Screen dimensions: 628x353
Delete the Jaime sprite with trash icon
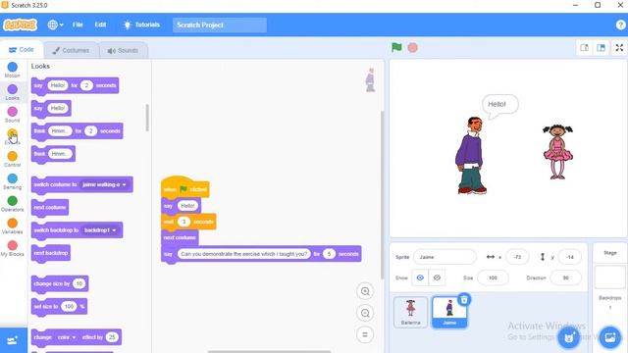[x=464, y=299]
